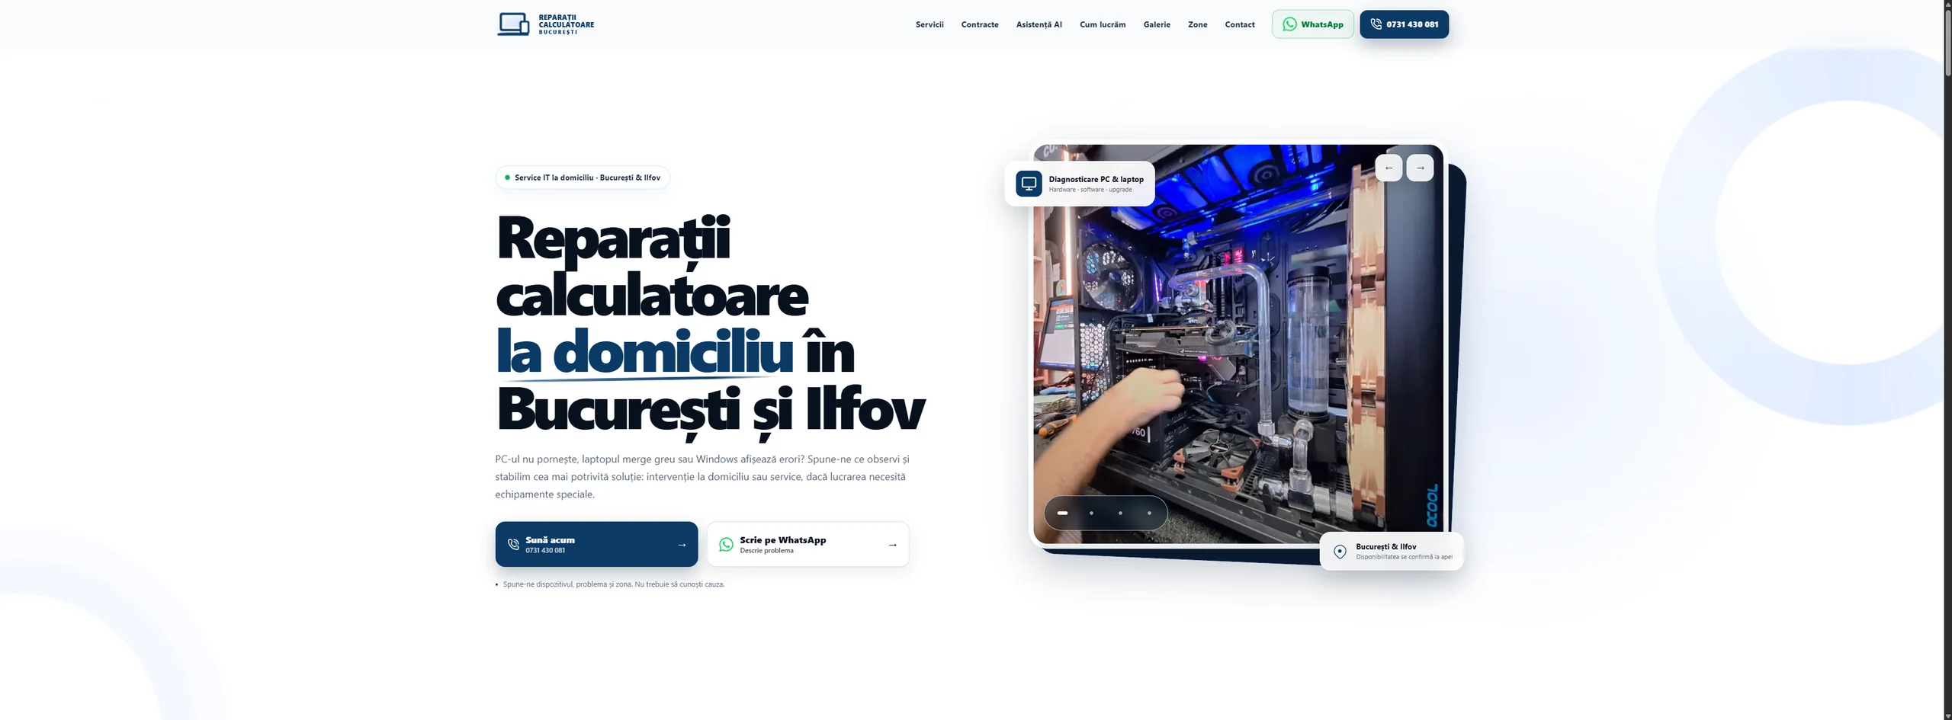Click the Sună acum call button
Screen dimensions: 1952x720
pyautogui.click(x=596, y=544)
